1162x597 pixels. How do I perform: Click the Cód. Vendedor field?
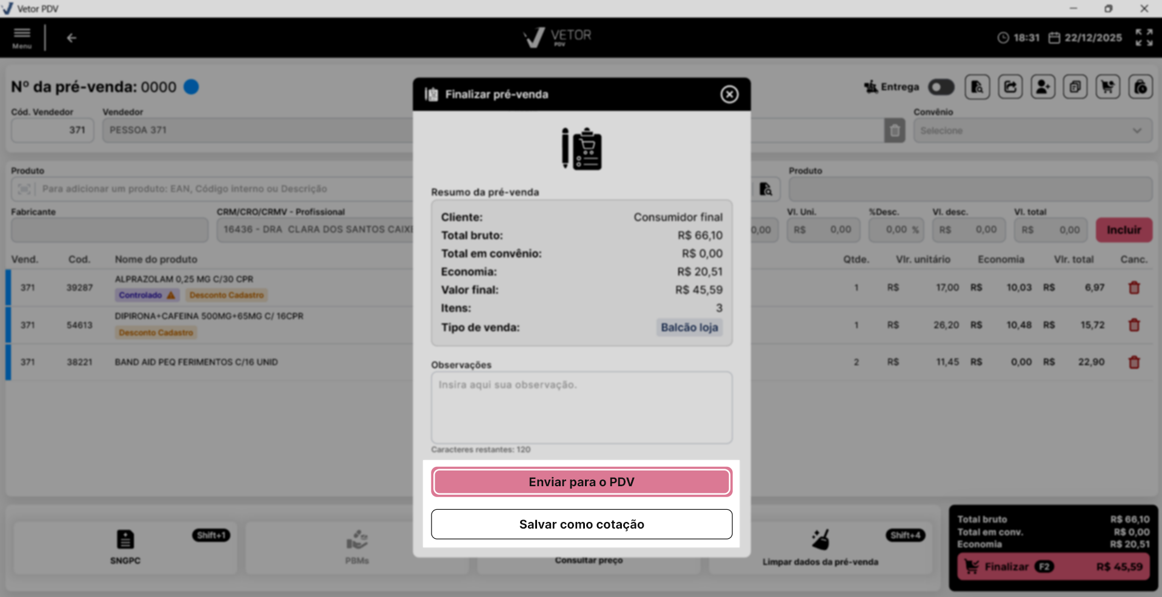[53, 130]
